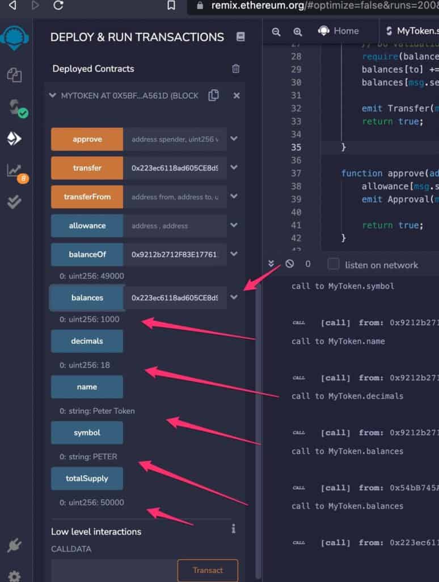Focus the balances address input
The image size is (439, 582).
[x=175, y=298]
